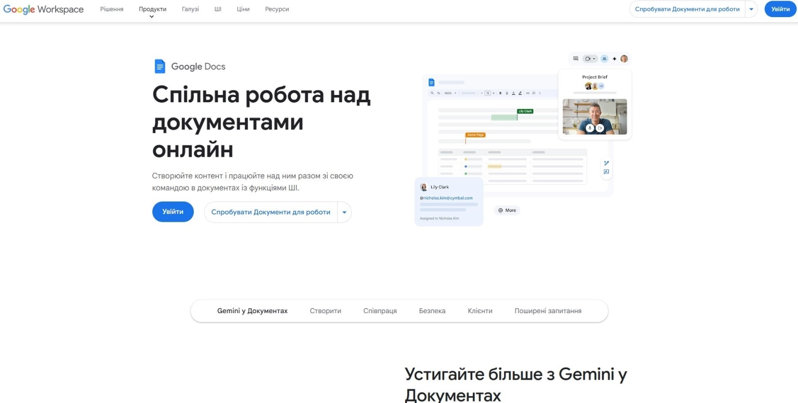This screenshot has height=403, width=798.
Task: Switch to the Клієнти tab
Action: pyautogui.click(x=480, y=311)
